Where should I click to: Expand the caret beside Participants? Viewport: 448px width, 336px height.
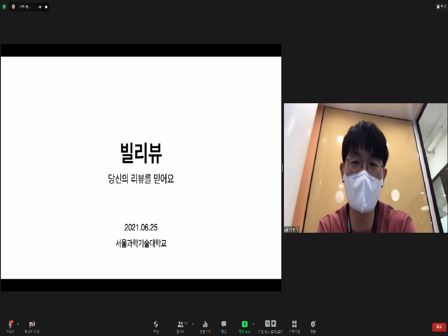point(193,324)
